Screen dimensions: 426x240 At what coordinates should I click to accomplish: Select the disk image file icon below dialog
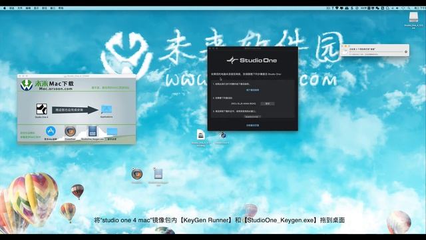[x=201, y=135]
